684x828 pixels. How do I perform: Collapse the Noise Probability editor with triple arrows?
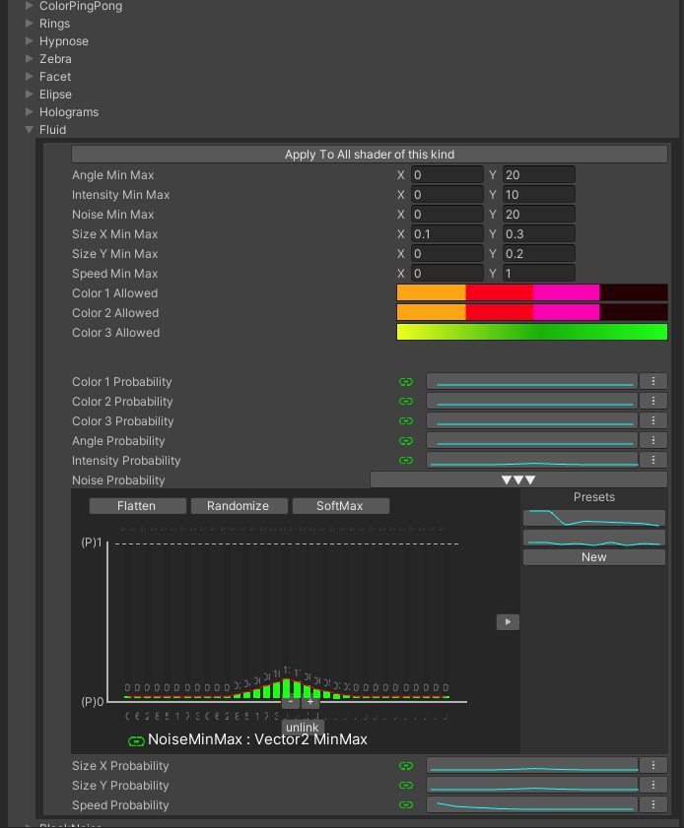click(518, 480)
